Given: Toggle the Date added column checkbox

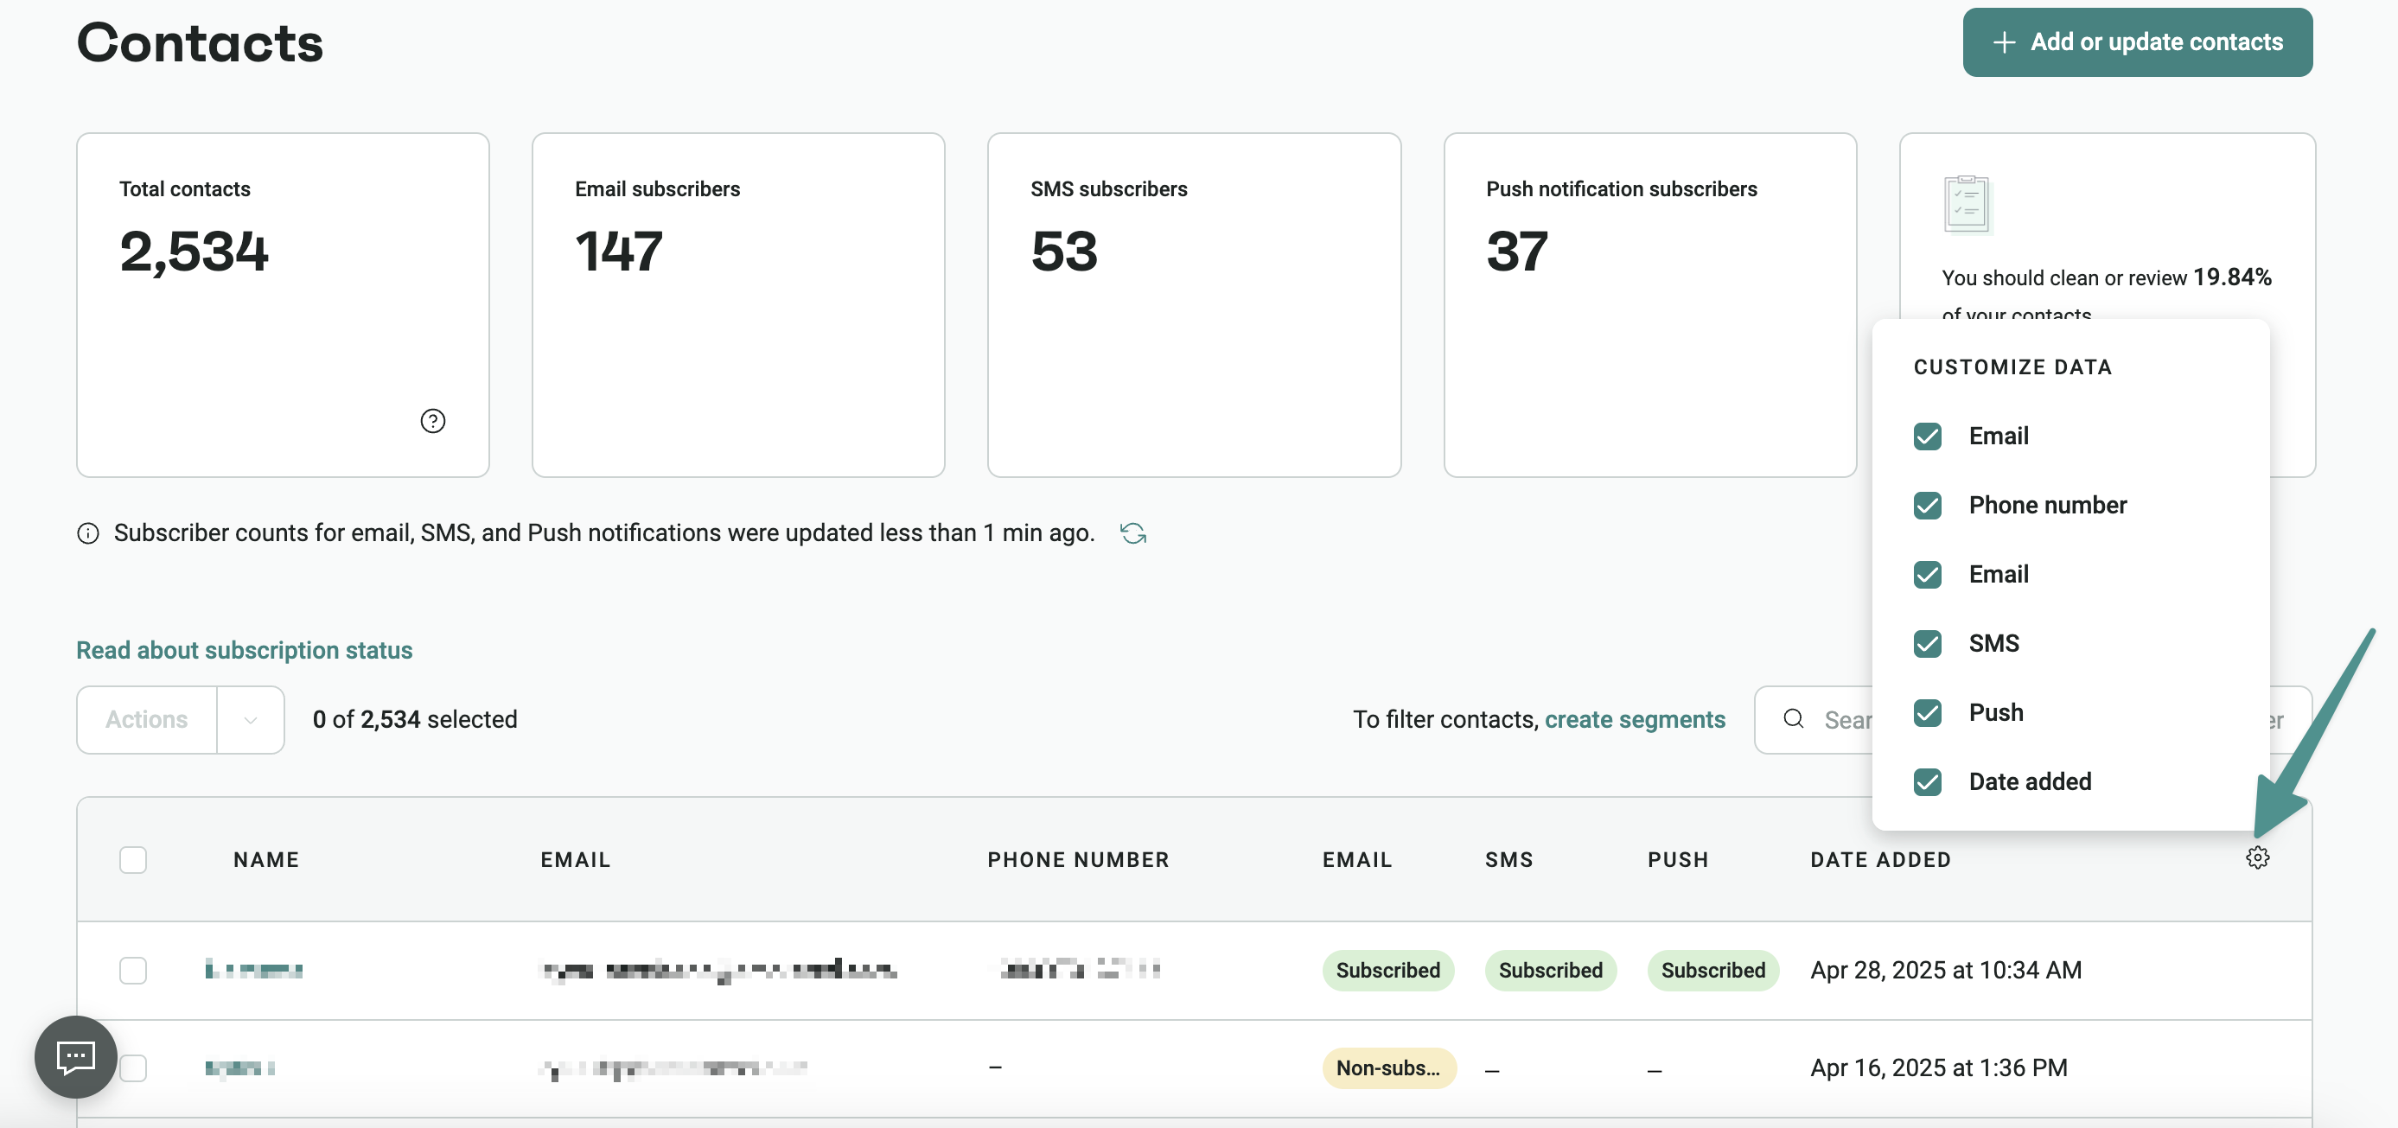Looking at the screenshot, I should 1927,781.
